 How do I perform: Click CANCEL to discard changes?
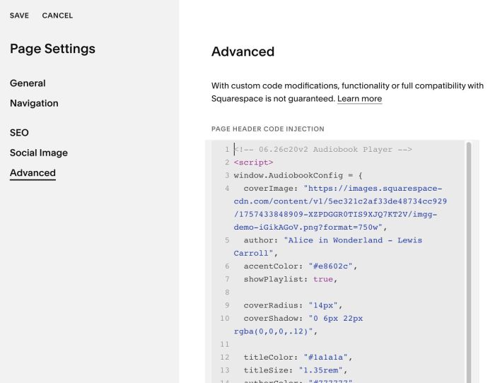pos(57,16)
